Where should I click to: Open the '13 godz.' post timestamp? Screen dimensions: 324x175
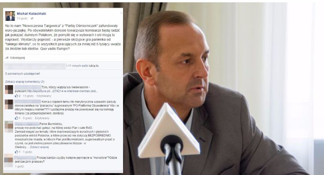tap(22, 19)
